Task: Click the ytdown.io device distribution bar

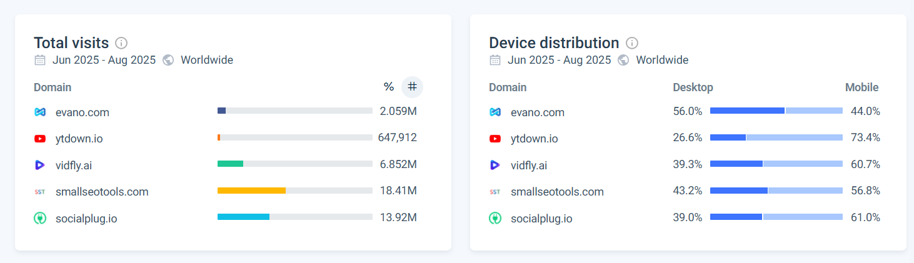Action: (x=776, y=137)
